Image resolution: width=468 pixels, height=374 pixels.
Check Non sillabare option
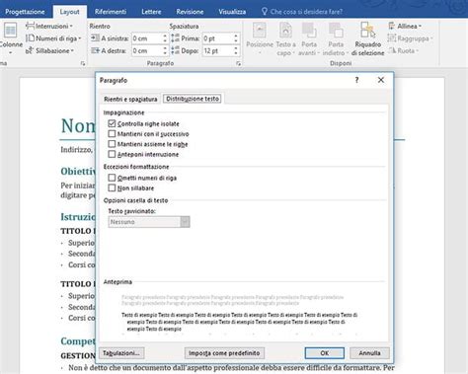point(112,187)
